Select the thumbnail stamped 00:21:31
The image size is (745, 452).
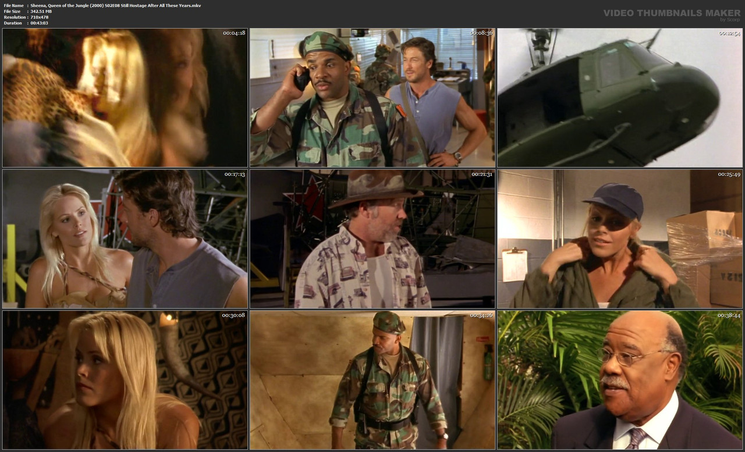pyautogui.click(x=372, y=239)
